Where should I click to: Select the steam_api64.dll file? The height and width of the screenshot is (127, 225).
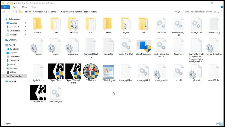(x=144, y=73)
